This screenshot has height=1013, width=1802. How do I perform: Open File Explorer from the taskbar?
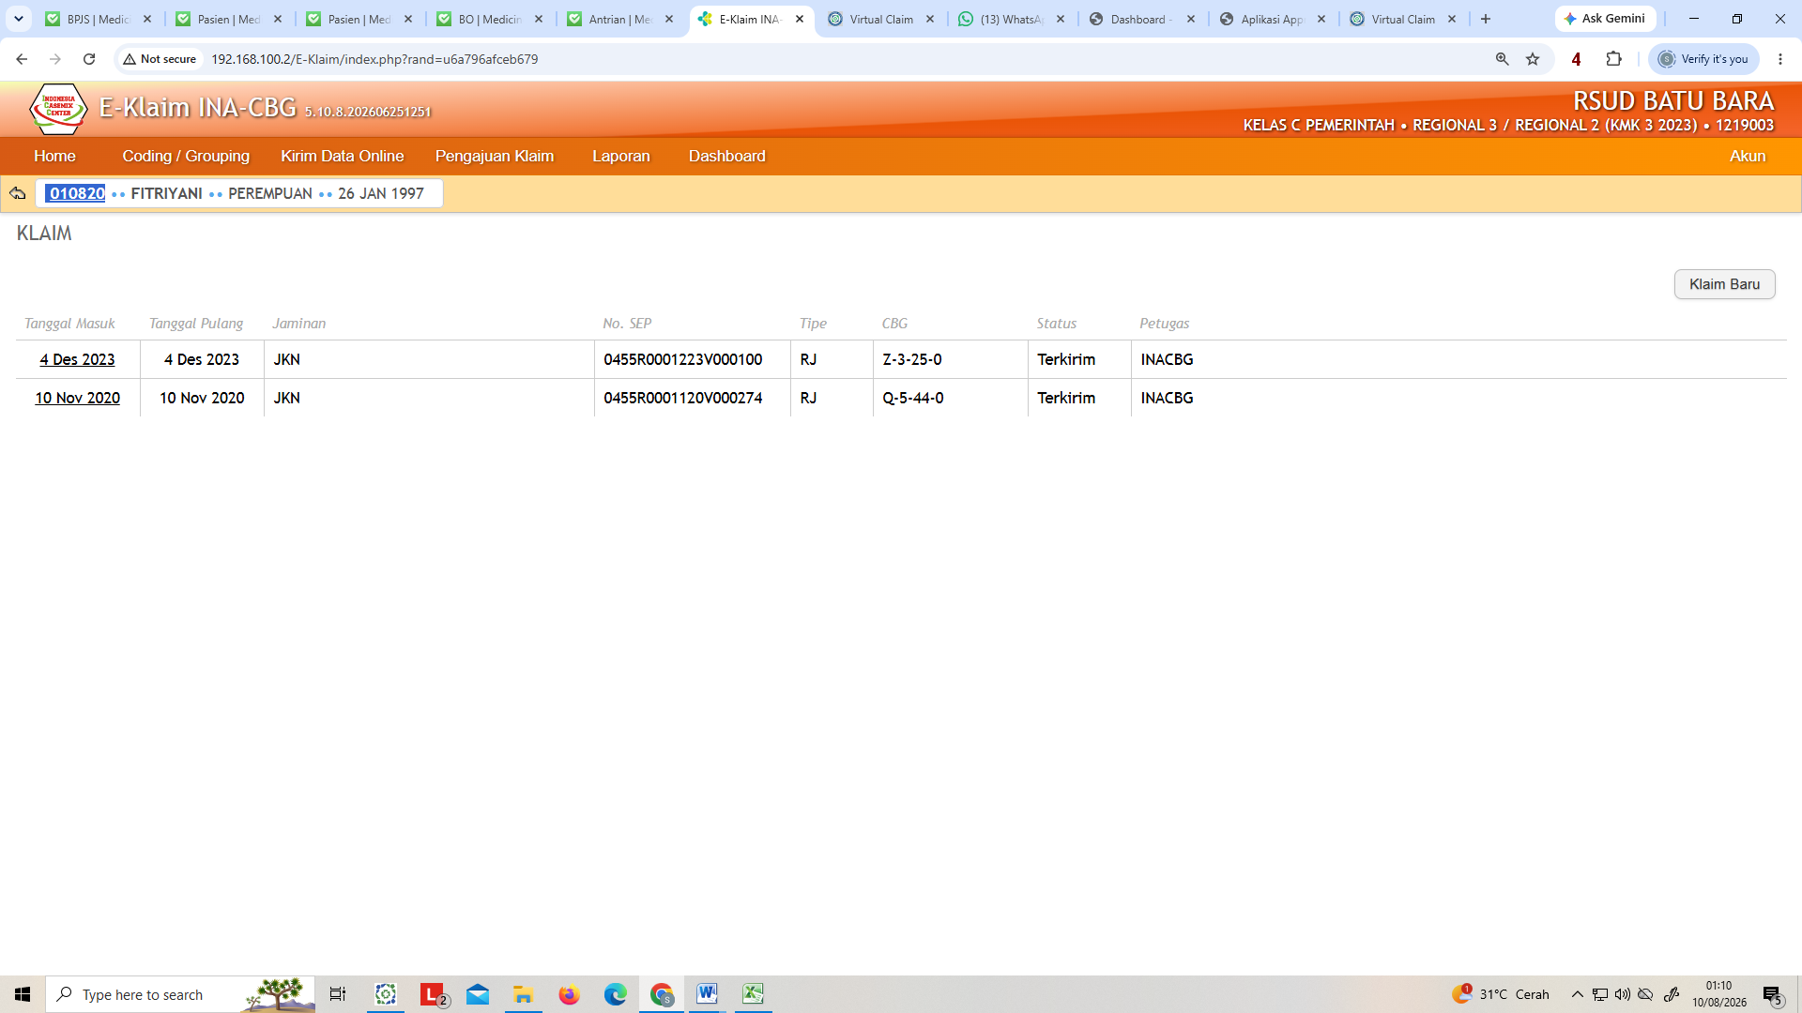[523, 994]
